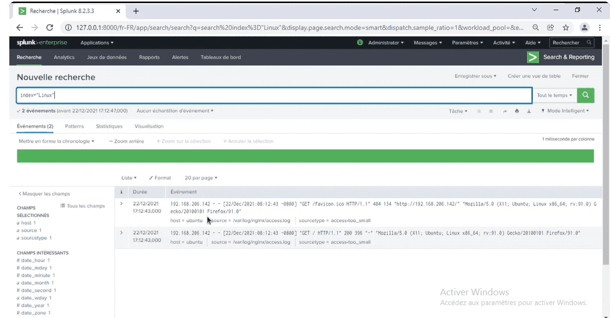Open the 20 par page dropdown
This screenshot has height=318, width=612.
[201, 178]
